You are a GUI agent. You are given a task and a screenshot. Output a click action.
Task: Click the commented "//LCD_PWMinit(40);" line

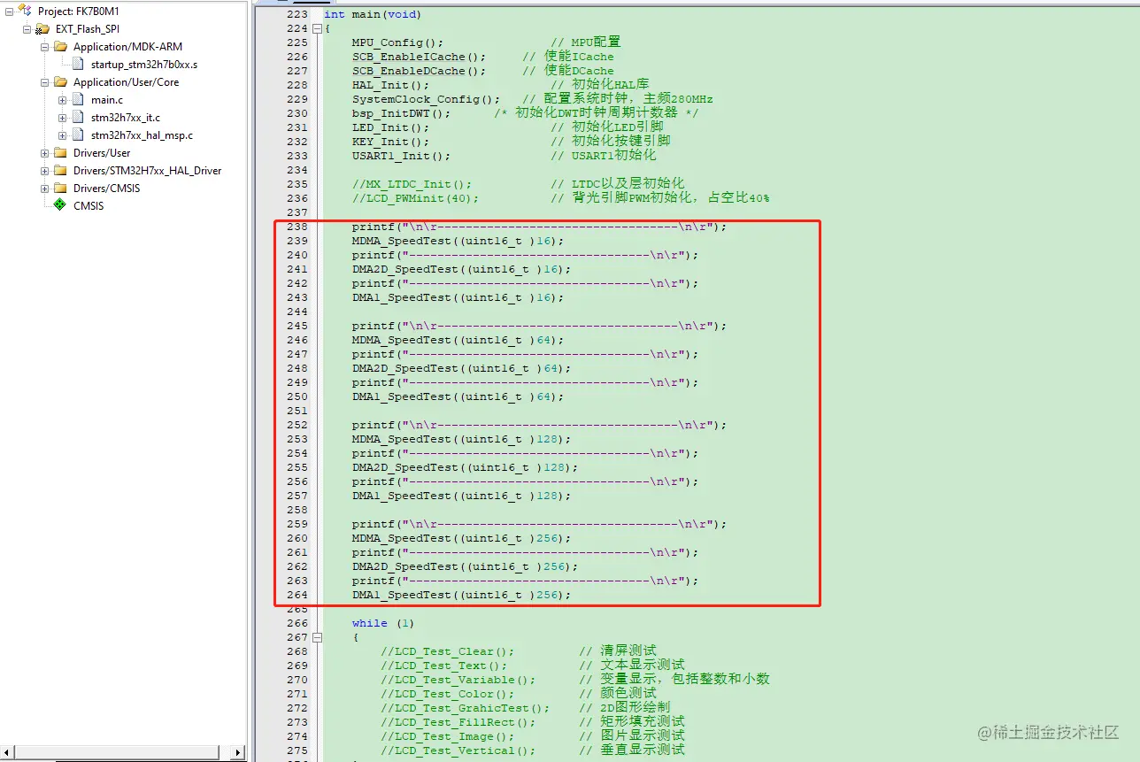415,198
